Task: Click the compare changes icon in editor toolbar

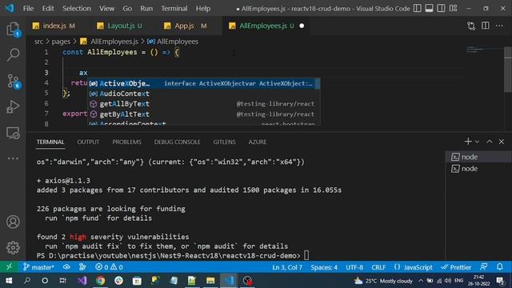Action: 471,26
